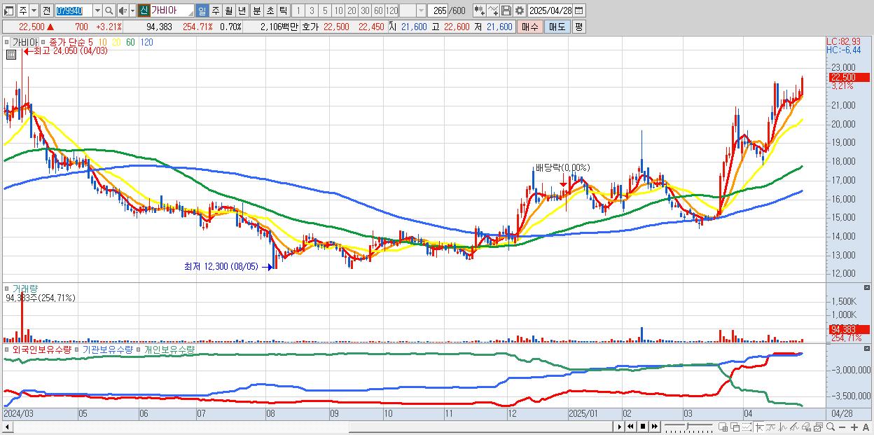The width and height of the screenshot is (874, 435).
Task: Select the 월 monthly chart tab
Action: tap(228, 11)
